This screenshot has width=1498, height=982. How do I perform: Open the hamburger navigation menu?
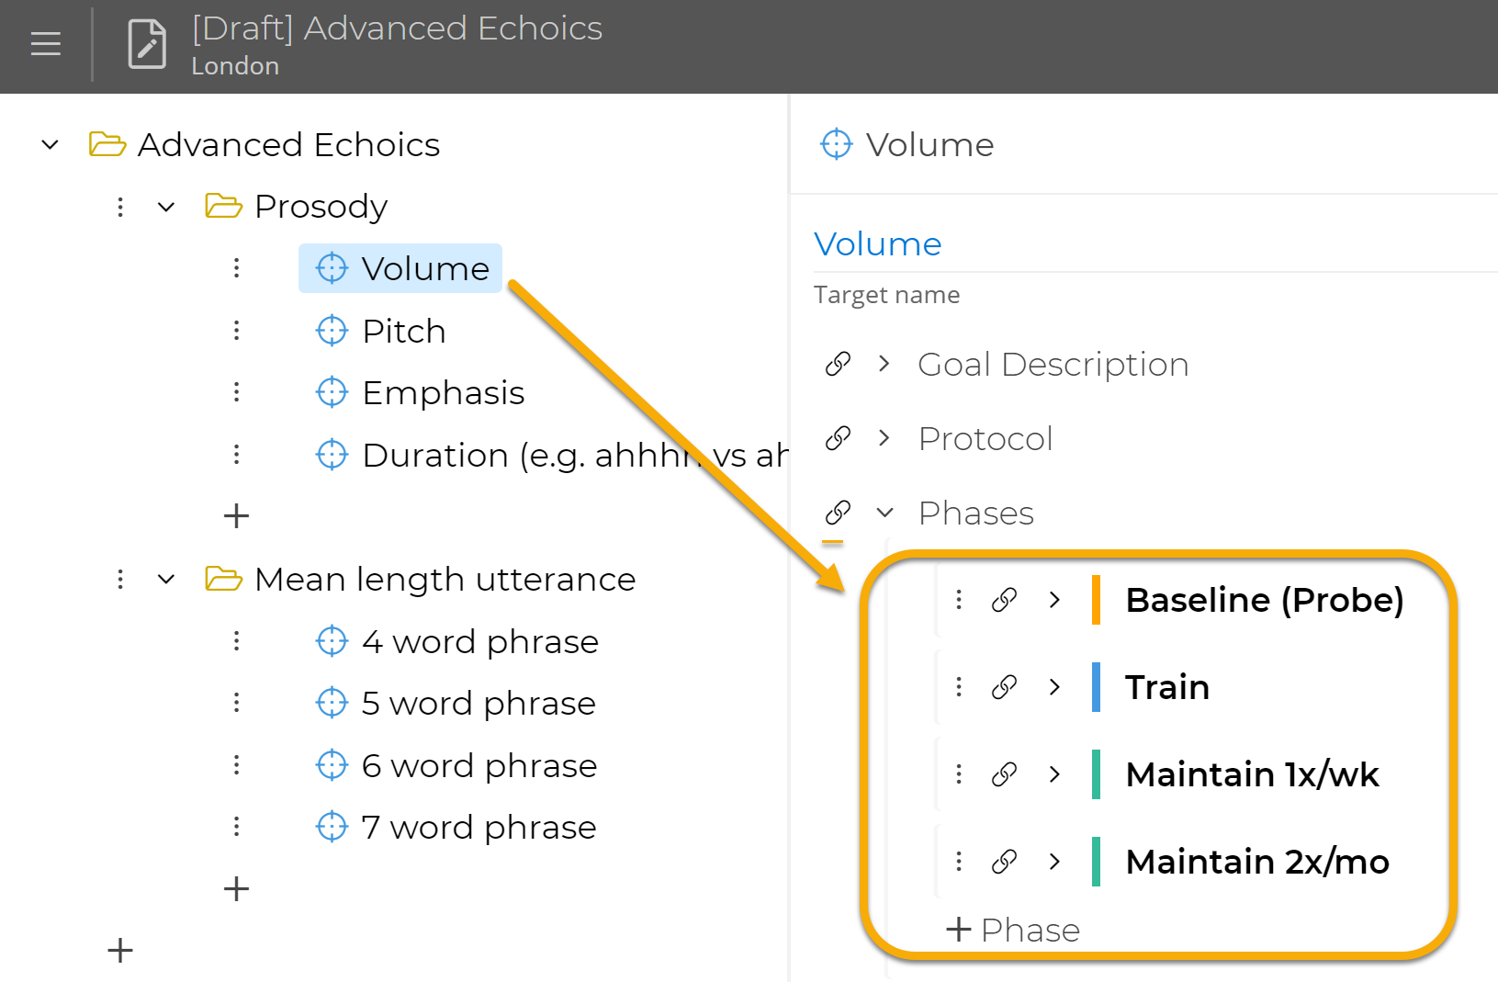(45, 44)
